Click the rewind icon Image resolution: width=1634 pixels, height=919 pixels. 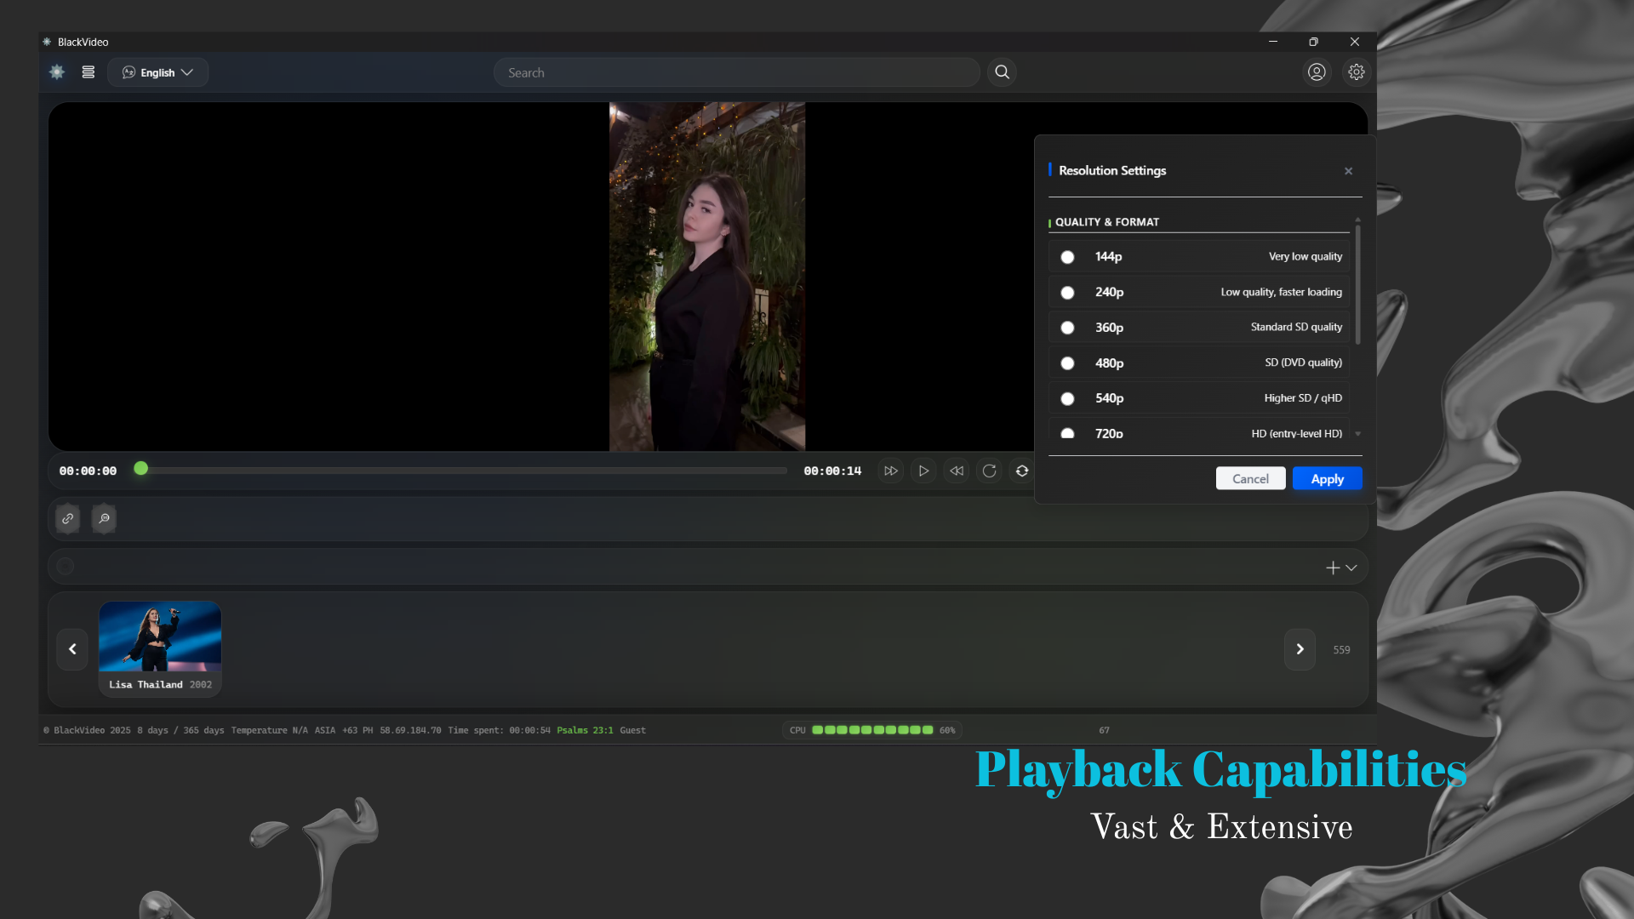[957, 471]
